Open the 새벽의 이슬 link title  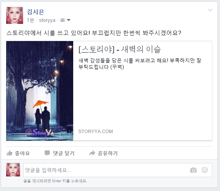tap(120, 49)
